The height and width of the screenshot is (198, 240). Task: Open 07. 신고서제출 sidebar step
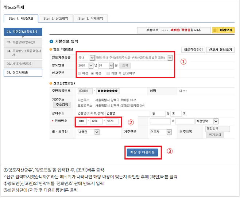(24, 72)
